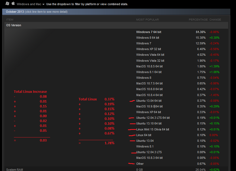
Task: Click the ITEM column header
Action: 10,20
